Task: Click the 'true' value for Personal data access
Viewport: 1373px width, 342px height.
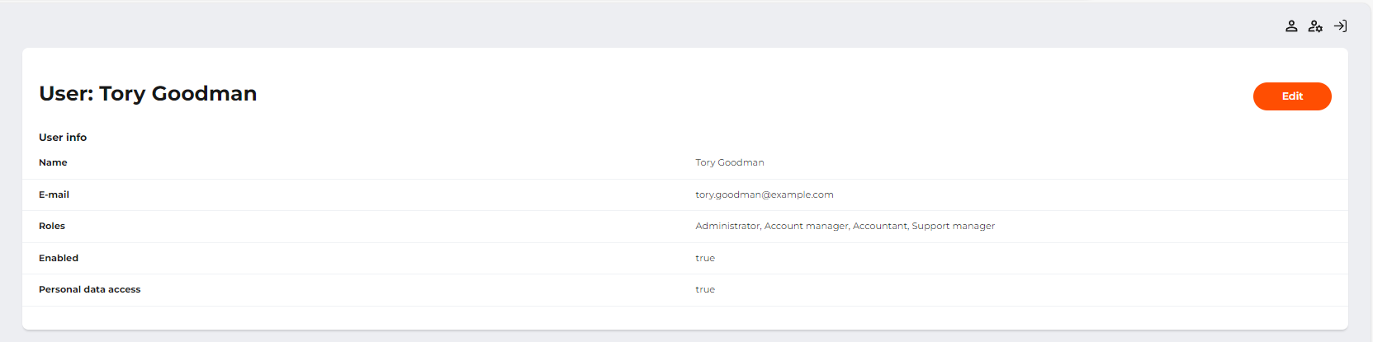Action: coord(705,289)
